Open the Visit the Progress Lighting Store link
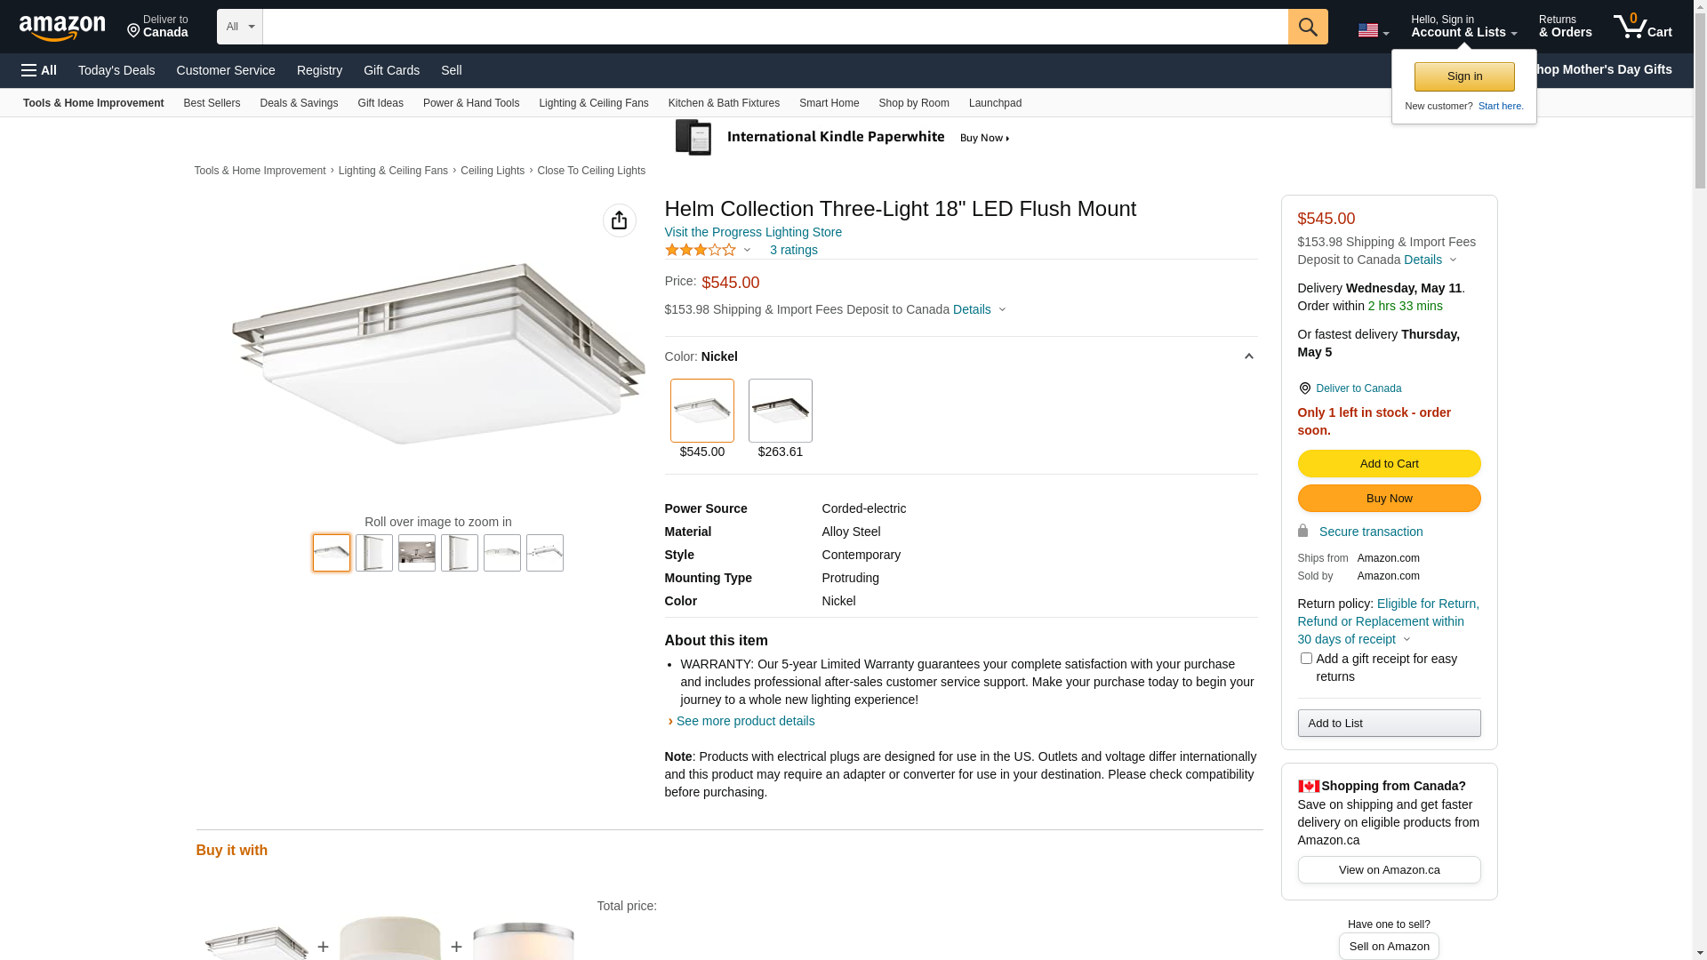The width and height of the screenshot is (1707, 960). pos(752,232)
